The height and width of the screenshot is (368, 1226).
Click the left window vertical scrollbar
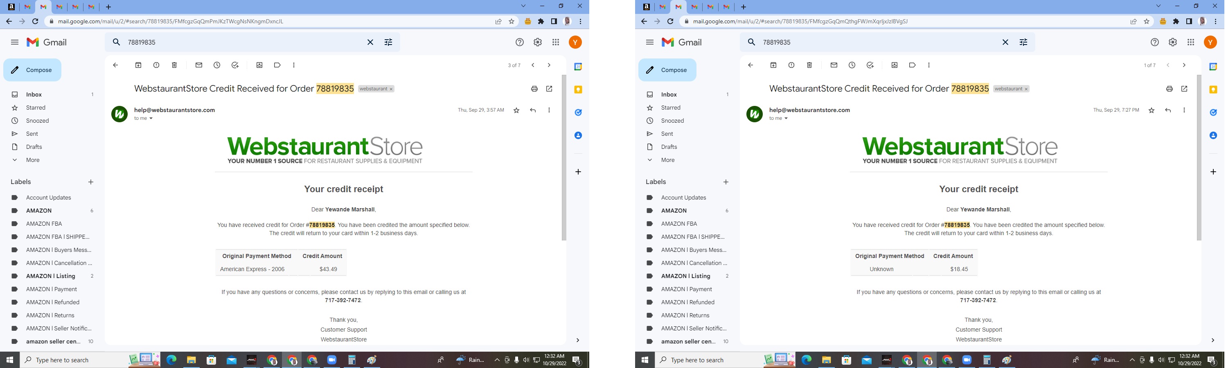564,157
